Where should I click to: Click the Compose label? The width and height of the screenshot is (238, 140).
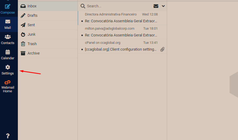click(x=8, y=13)
